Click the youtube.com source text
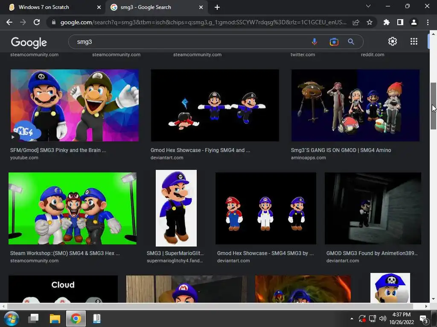 click(x=24, y=158)
